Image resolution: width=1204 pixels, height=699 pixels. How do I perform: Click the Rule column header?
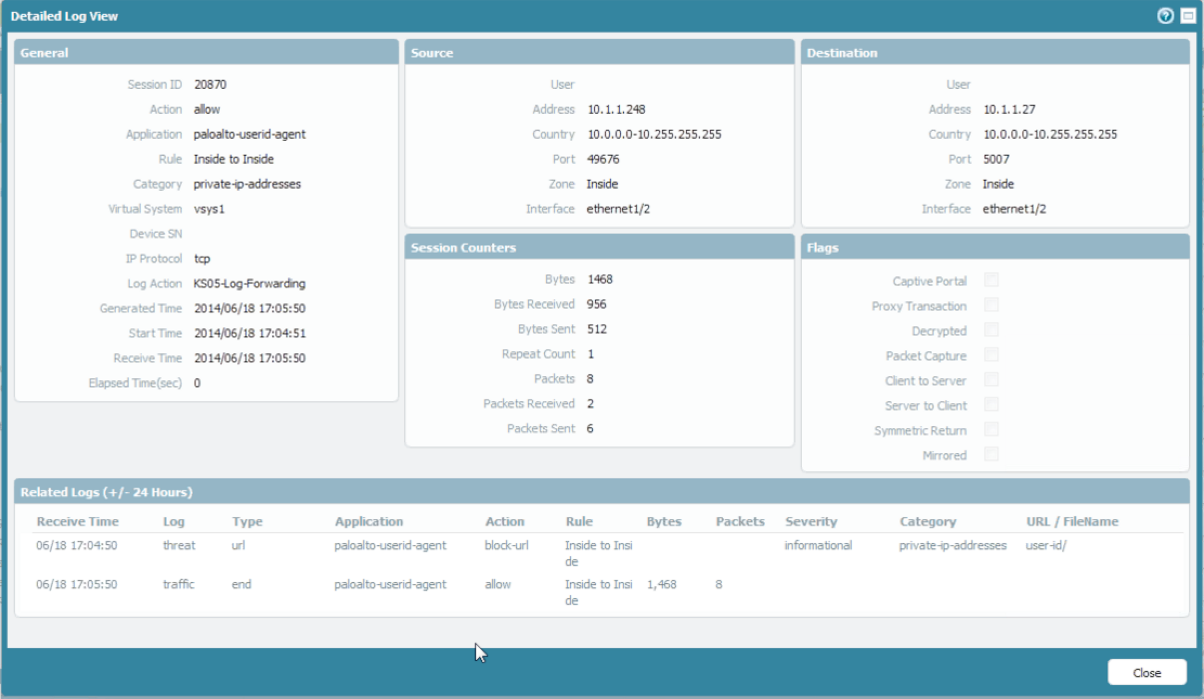point(579,521)
